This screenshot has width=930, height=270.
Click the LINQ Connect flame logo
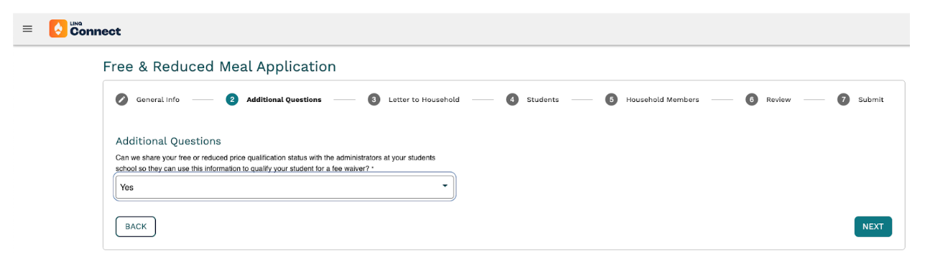click(58, 29)
